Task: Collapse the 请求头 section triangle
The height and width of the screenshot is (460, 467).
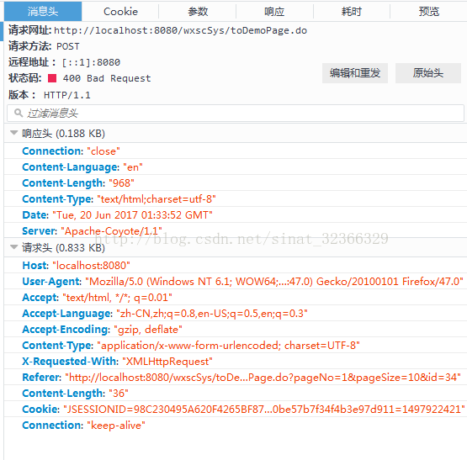Action: [x=13, y=247]
